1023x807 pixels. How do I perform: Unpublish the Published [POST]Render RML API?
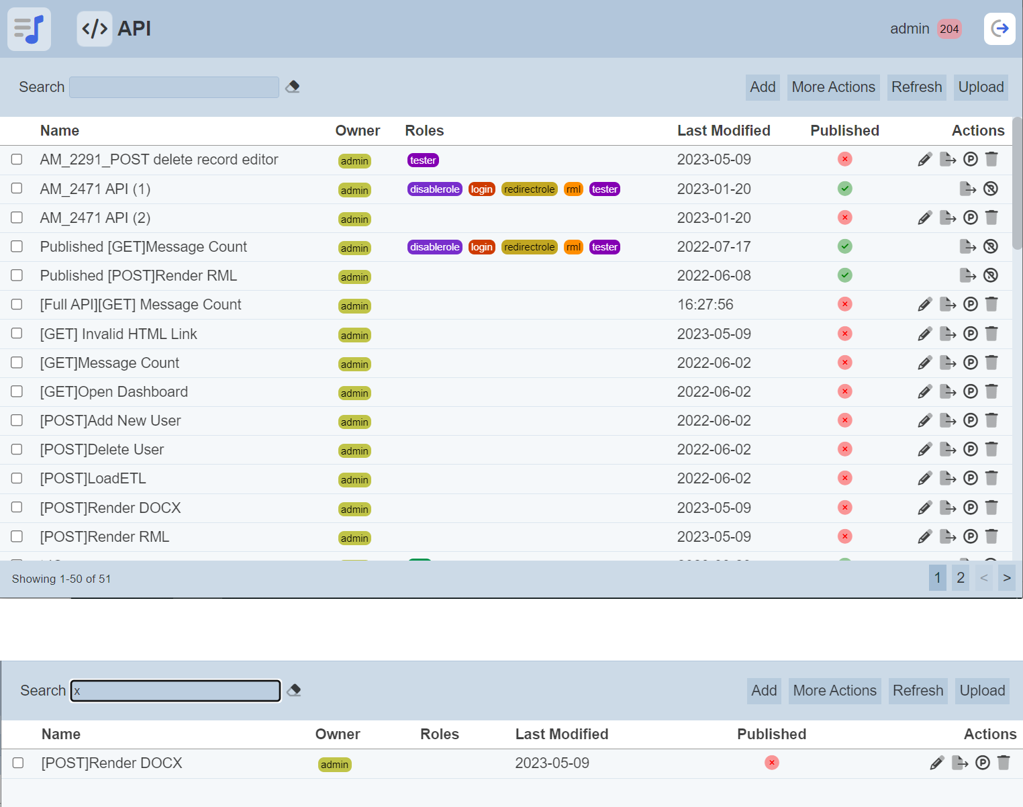click(x=990, y=275)
